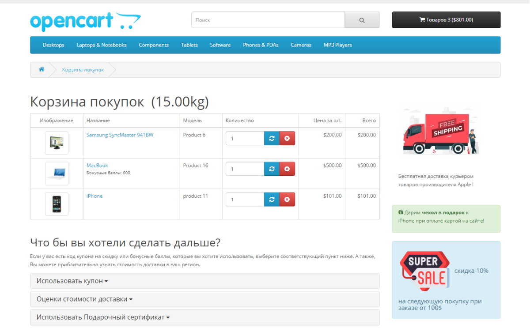Click the MacBook product thumbnail
Screen dimensions: 530x336
click(57, 174)
